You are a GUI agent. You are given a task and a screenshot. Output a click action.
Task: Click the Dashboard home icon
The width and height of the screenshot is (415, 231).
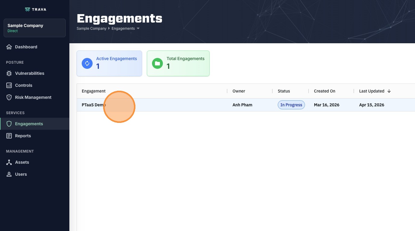(9, 47)
